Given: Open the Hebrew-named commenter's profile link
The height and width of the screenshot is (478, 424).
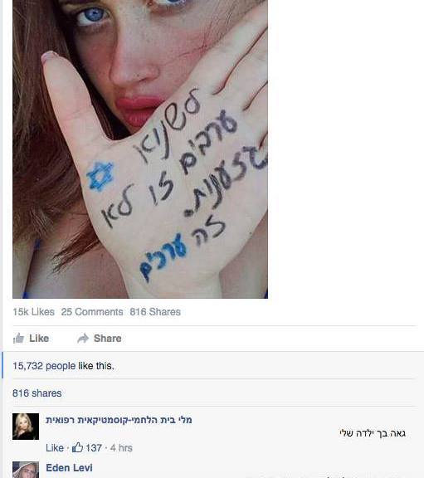Looking at the screenshot, I should click(x=119, y=420).
